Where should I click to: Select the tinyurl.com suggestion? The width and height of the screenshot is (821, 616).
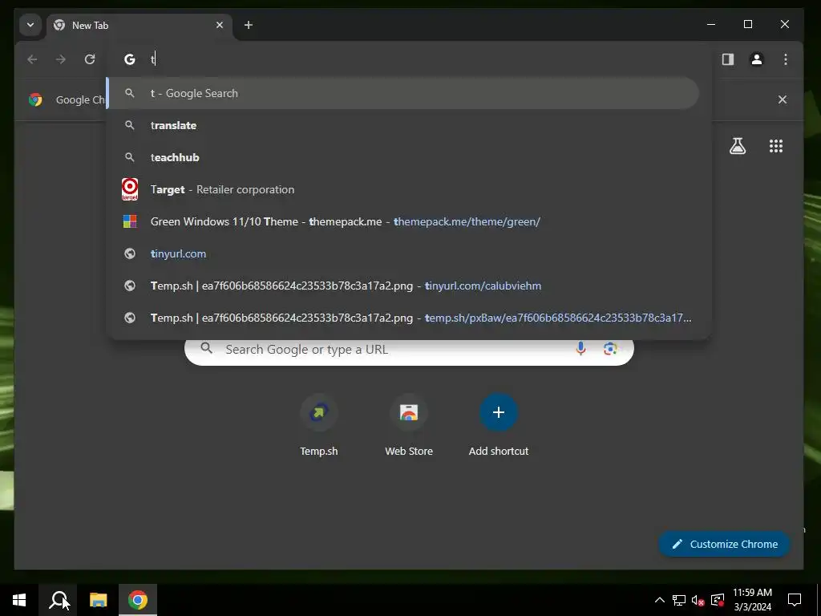[402, 253]
